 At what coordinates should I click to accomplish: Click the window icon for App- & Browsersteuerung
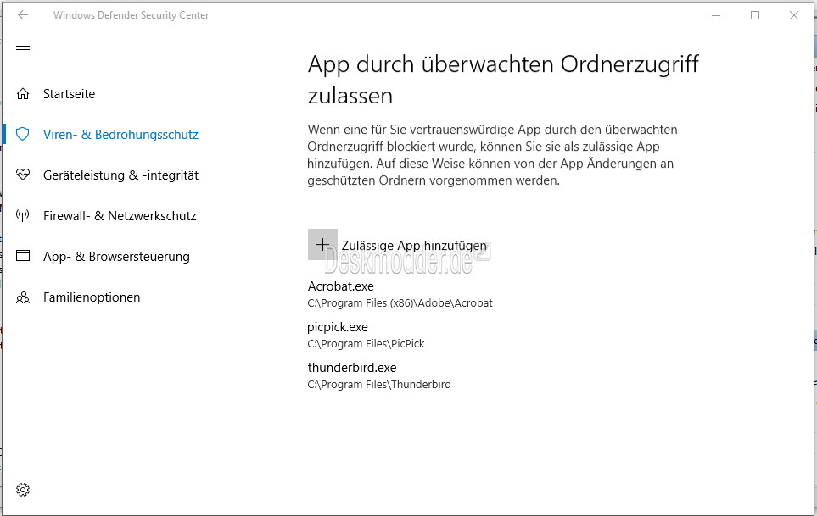coord(23,256)
